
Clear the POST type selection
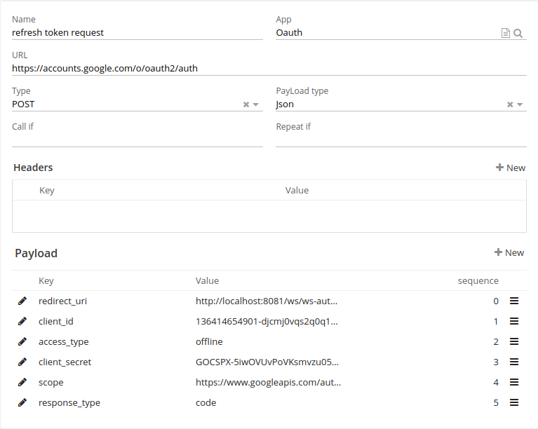pos(246,104)
